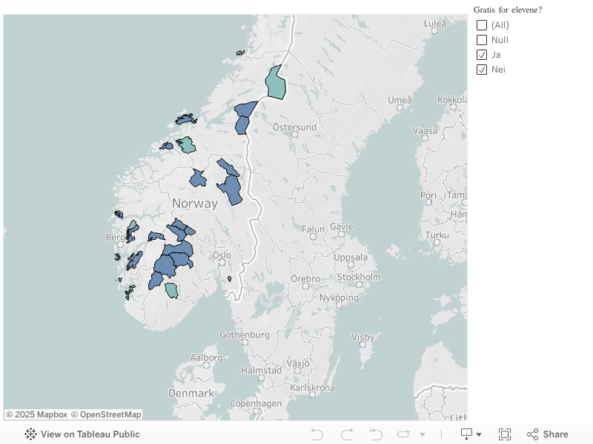
Task: Check the Null filter checkbox
Action: [x=481, y=40]
